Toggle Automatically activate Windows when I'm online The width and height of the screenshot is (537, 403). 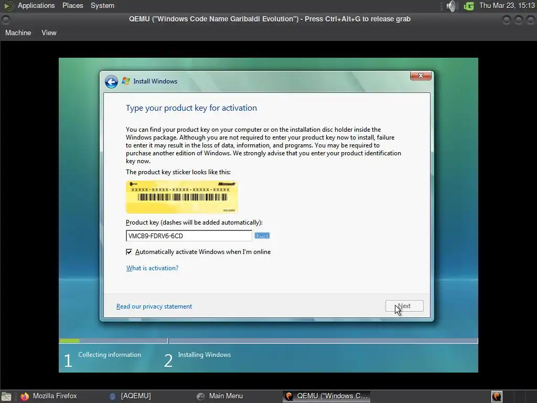[129, 252]
